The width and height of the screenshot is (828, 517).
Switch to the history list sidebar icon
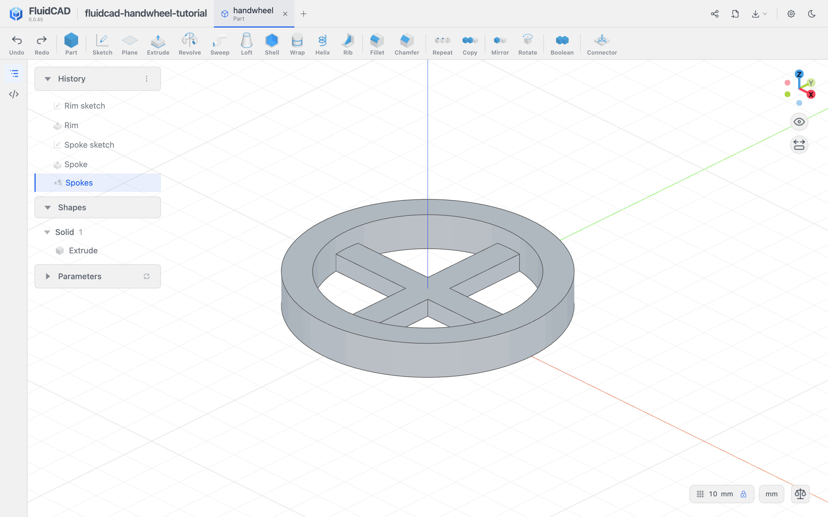click(x=14, y=74)
